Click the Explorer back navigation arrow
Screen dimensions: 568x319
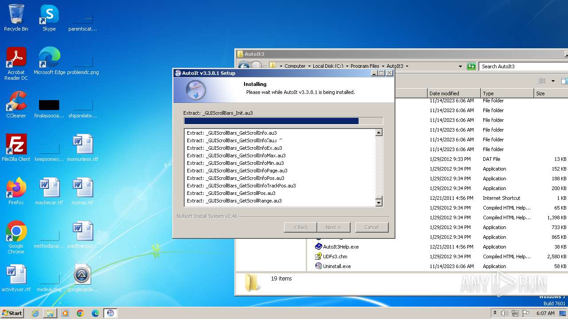244,66
